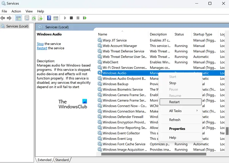Click the Refresh toolbar icon
The height and width of the screenshot is (163, 229).
point(34,18)
